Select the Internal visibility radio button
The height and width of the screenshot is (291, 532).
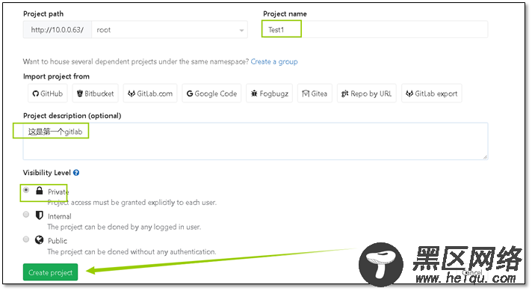point(26,214)
